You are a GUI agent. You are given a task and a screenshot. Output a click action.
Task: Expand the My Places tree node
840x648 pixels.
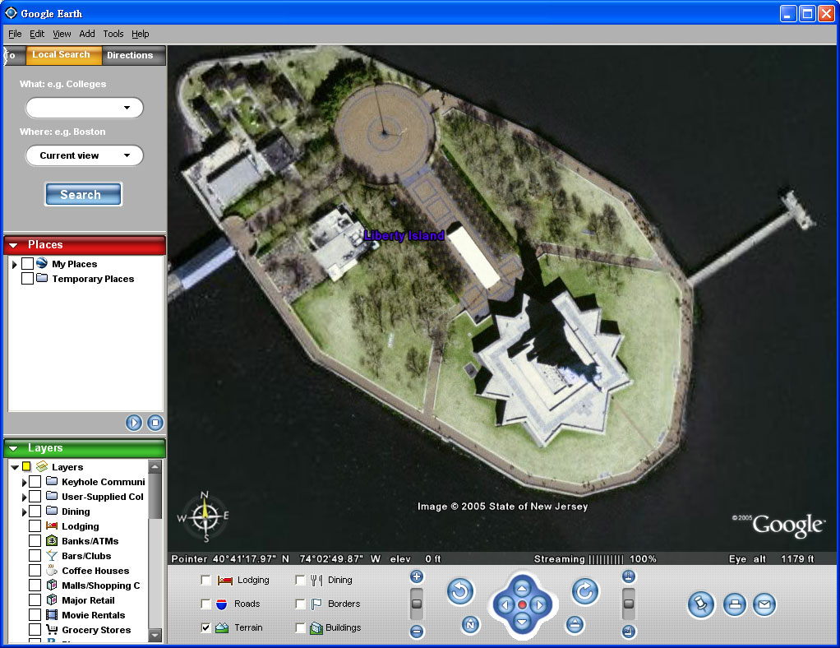click(15, 264)
